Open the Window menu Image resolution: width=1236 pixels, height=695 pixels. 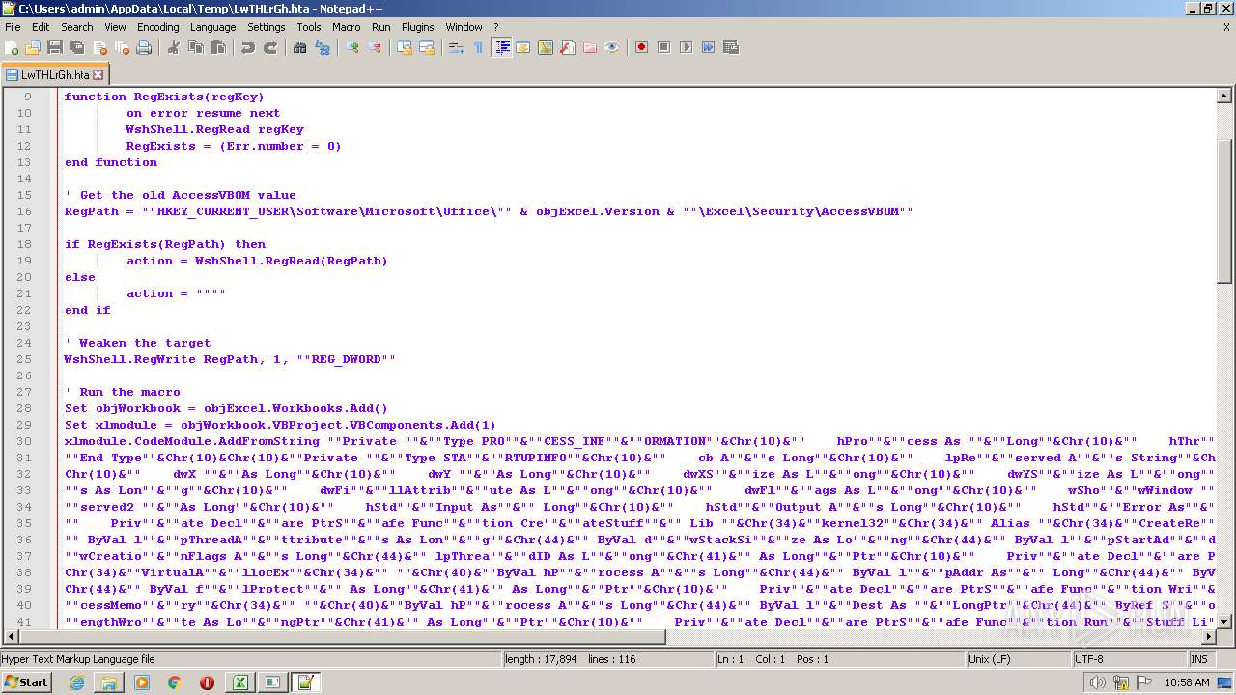coord(464,27)
